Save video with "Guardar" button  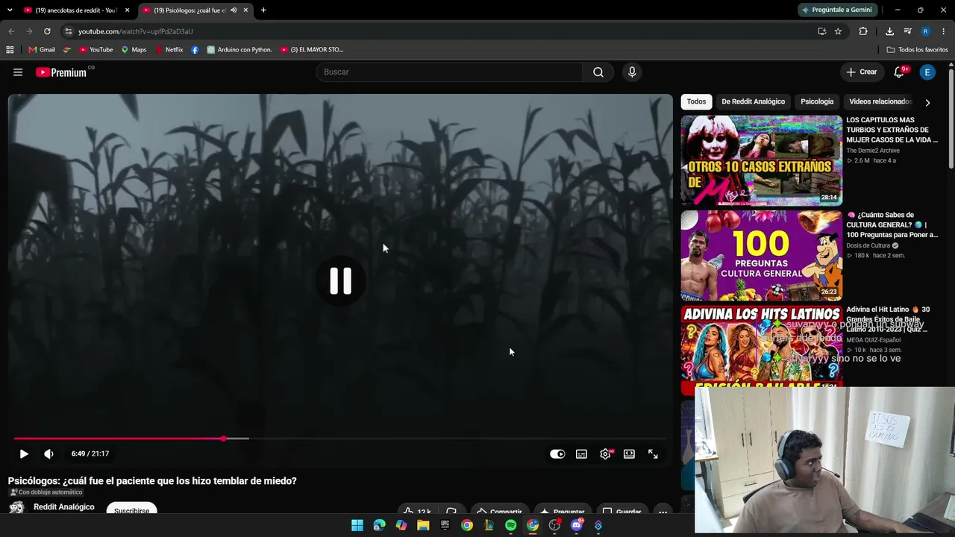[x=622, y=512]
